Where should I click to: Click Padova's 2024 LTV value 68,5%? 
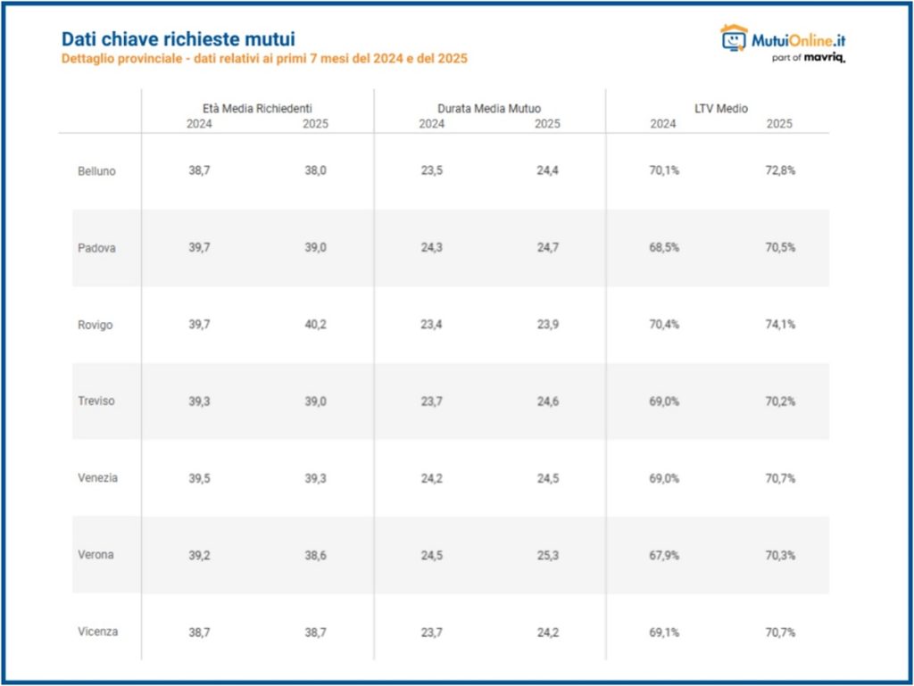663,248
